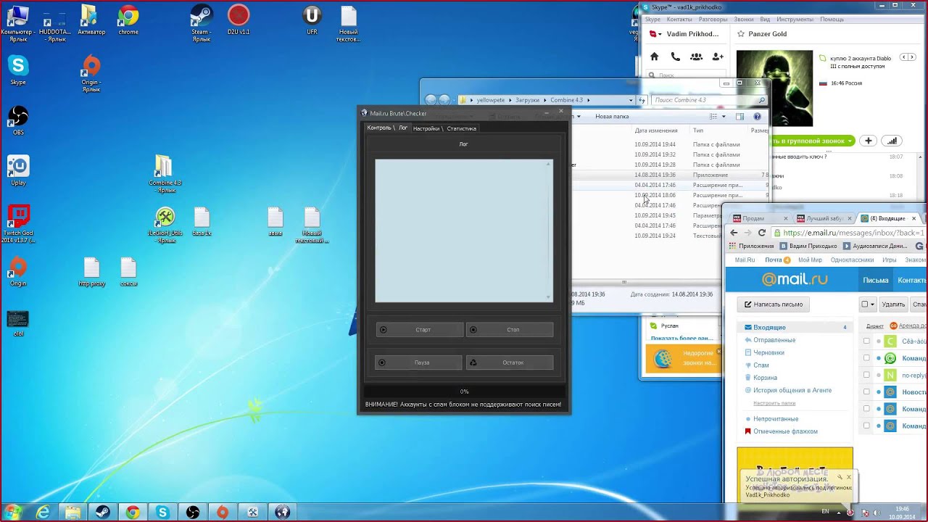Viewport: 928px width, 522px height.
Task: Expand the breadcrumb arrow after yellowpete
Action: [510, 100]
